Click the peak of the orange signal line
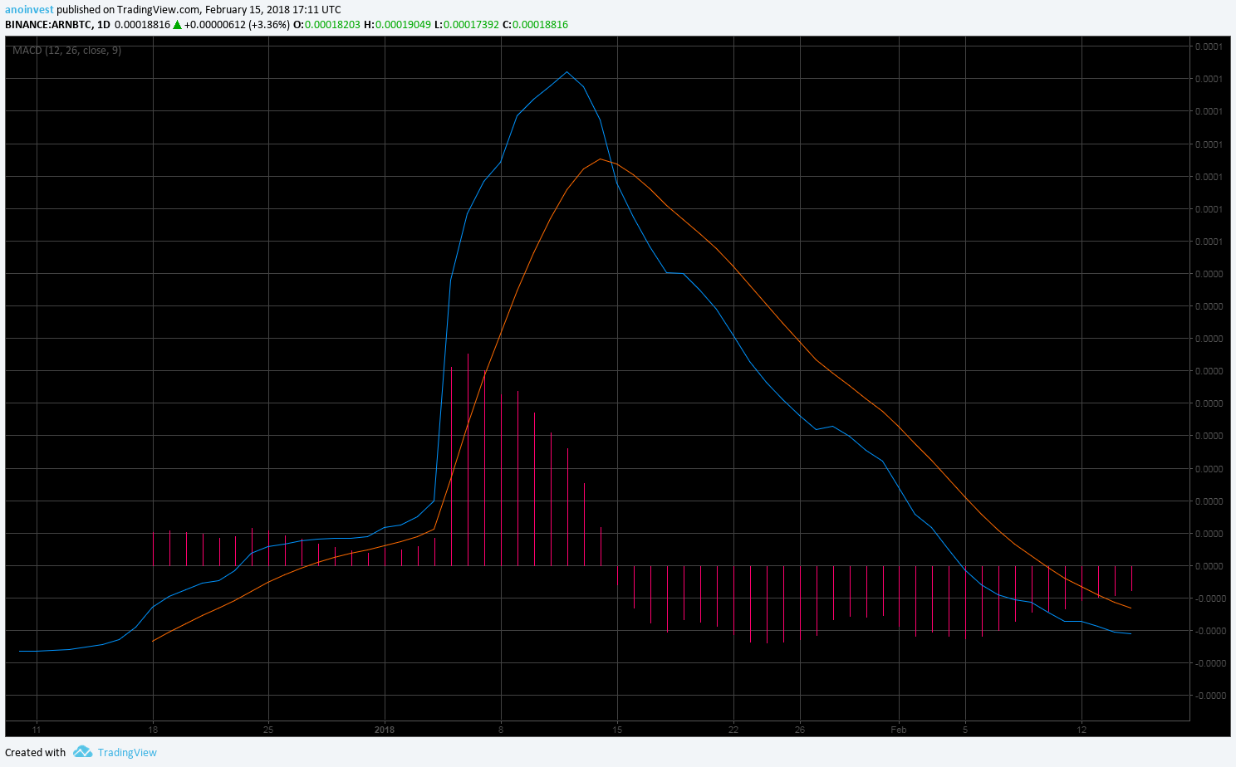 click(600, 159)
